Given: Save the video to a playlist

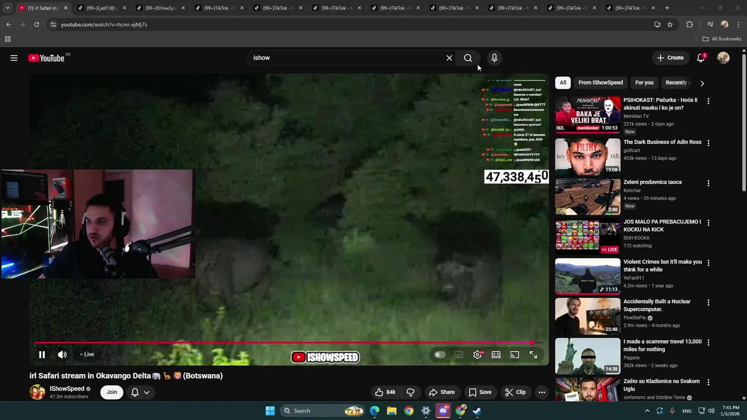Looking at the screenshot, I should click(480, 392).
